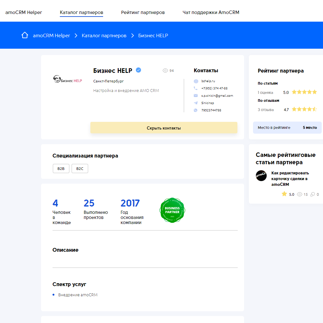Click the По статьям label
The width and height of the screenshot is (323, 323).
[x=268, y=83]
